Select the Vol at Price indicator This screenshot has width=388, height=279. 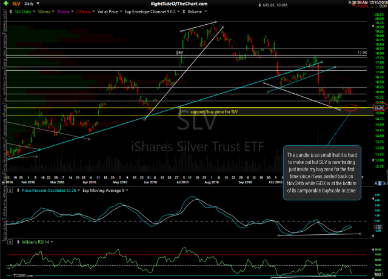click(108, 11)
